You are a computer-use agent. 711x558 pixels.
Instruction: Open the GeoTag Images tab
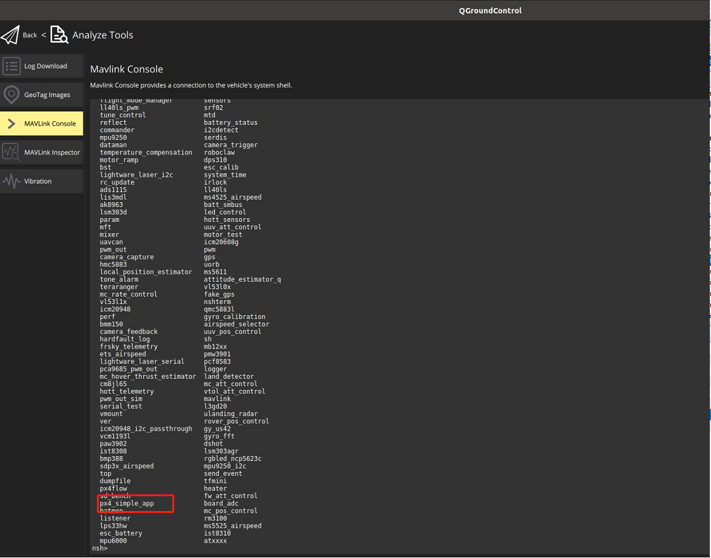click(42, 95)
